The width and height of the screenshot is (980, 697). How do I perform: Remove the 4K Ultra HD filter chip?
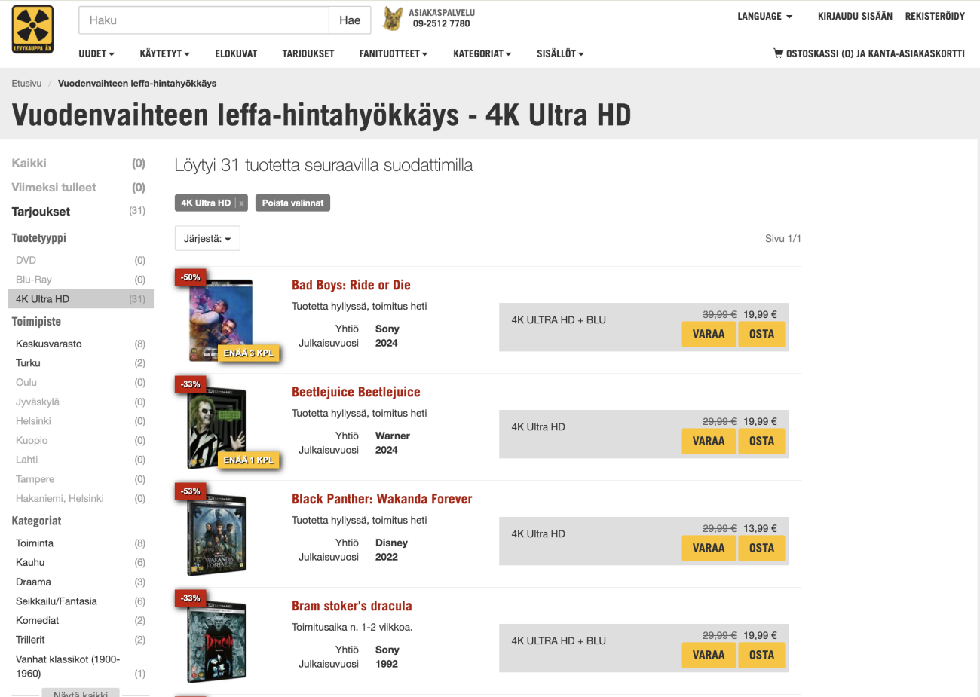click(240, 203)
